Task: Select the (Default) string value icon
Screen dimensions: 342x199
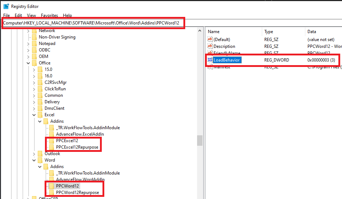Action: tap(210, 39)
